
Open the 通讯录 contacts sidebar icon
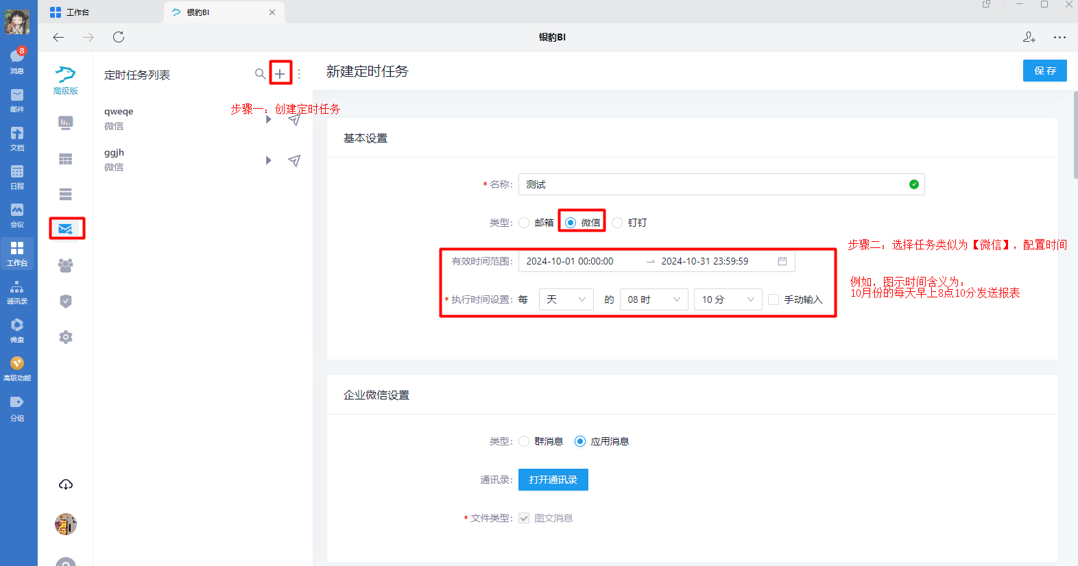coord(17,292)
